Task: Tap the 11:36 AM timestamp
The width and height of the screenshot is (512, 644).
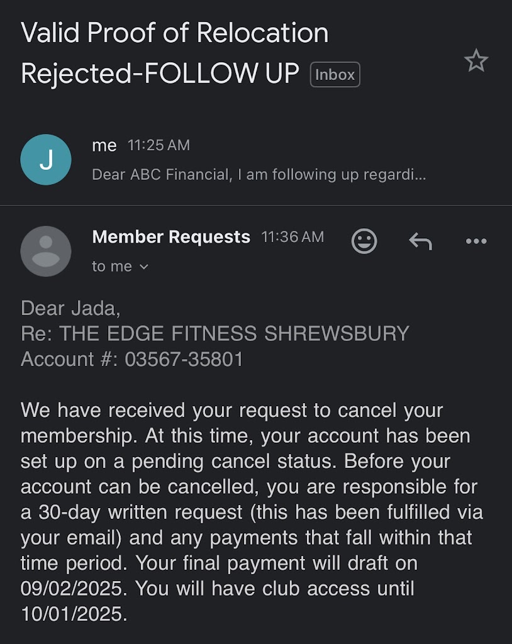Action: [292, 237]
